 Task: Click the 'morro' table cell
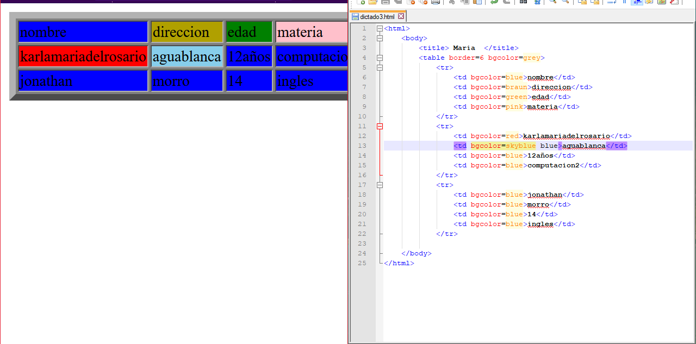[x=187, y=80]
